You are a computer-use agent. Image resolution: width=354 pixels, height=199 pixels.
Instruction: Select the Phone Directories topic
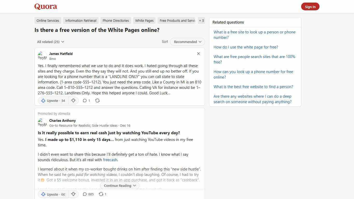tap(116, 20)
